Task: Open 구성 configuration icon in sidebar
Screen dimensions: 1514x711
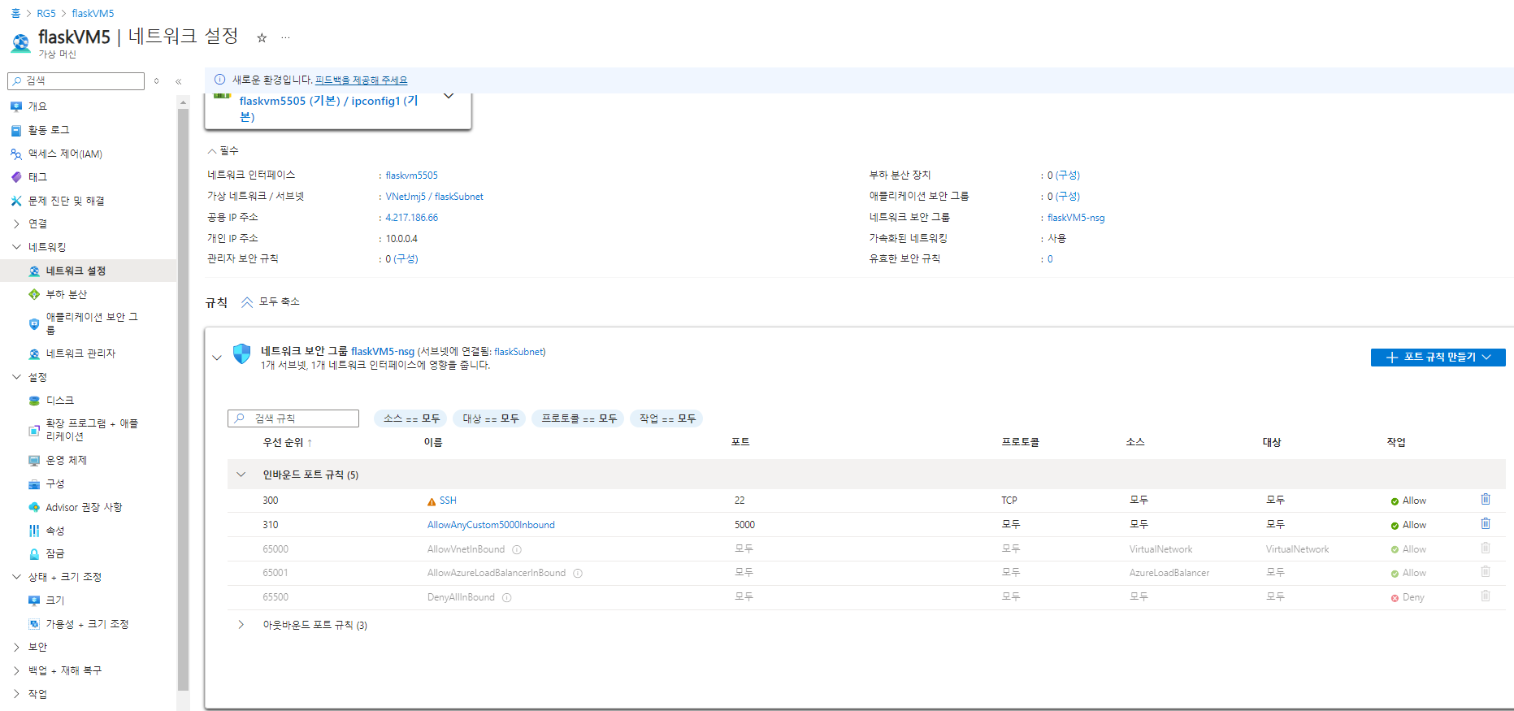Action: coord(34,483)
